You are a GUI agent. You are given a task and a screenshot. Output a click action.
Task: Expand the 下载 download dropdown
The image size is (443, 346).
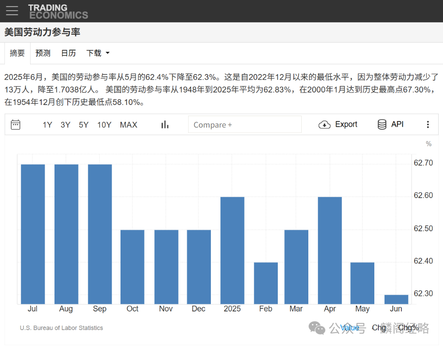coord(97,53)
